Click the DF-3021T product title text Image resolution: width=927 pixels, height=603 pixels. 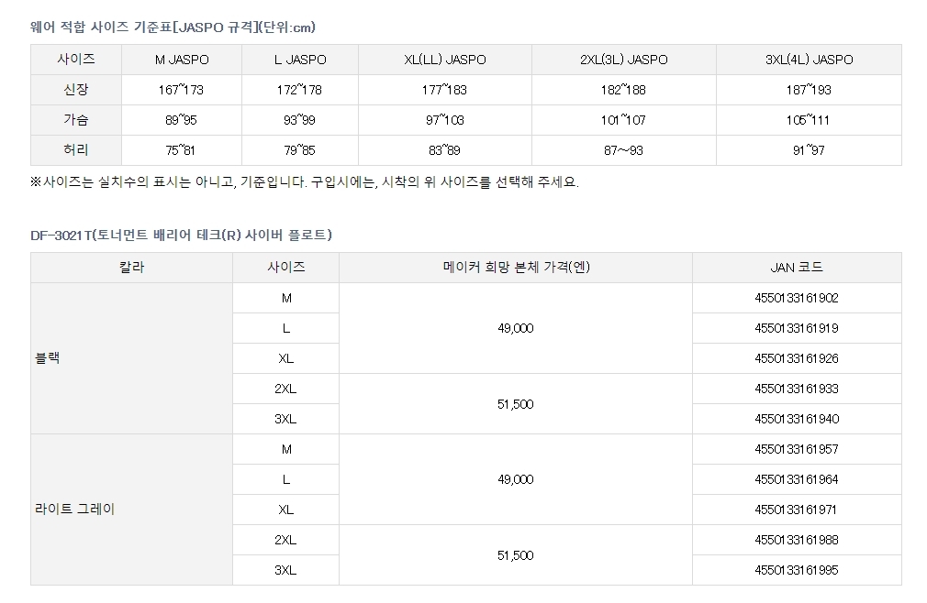181,236
